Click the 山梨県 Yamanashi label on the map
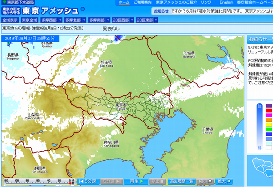This screenshot has width=273, height=187. click(x=33, y=116)
